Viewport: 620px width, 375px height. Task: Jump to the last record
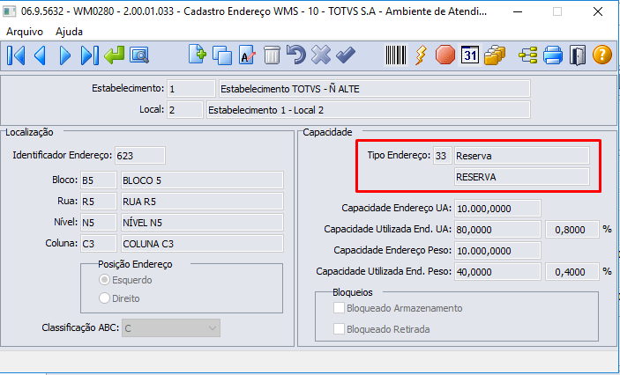pos(89,55)
